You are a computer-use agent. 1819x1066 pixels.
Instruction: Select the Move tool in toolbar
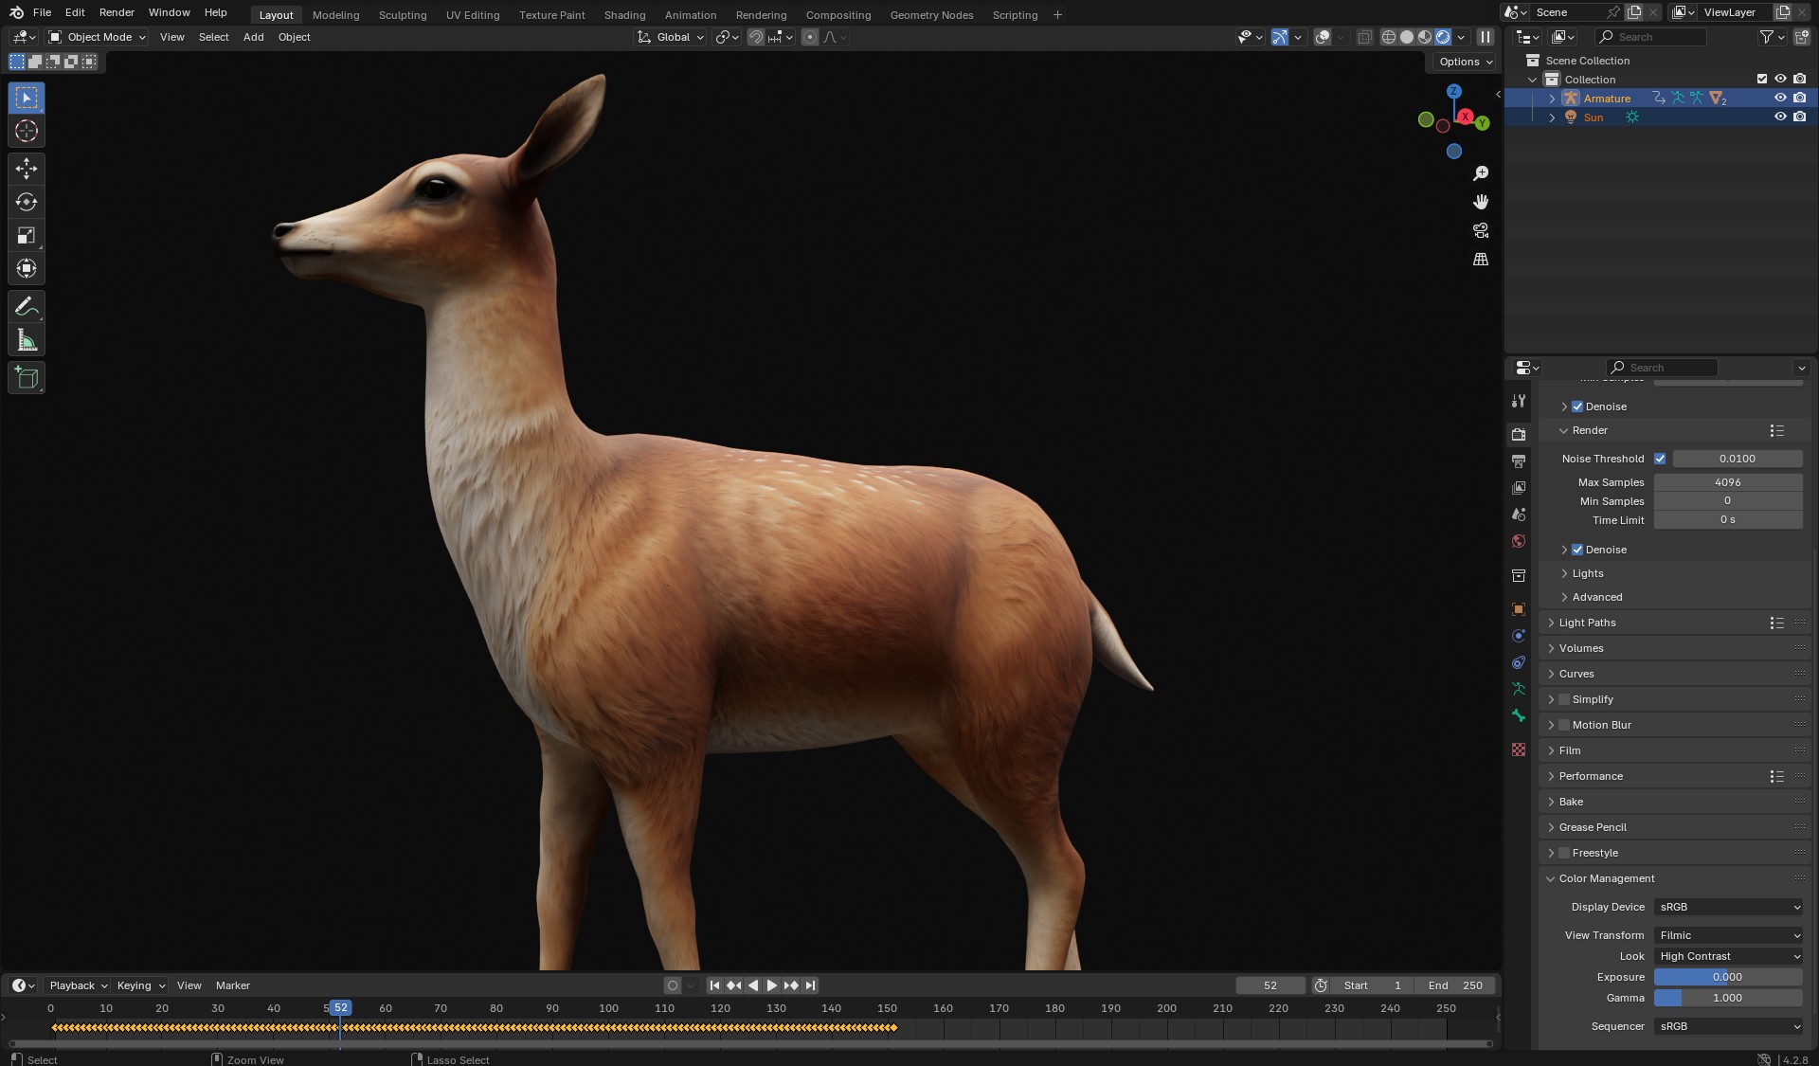pyautogui.click(x=27, y=169)
